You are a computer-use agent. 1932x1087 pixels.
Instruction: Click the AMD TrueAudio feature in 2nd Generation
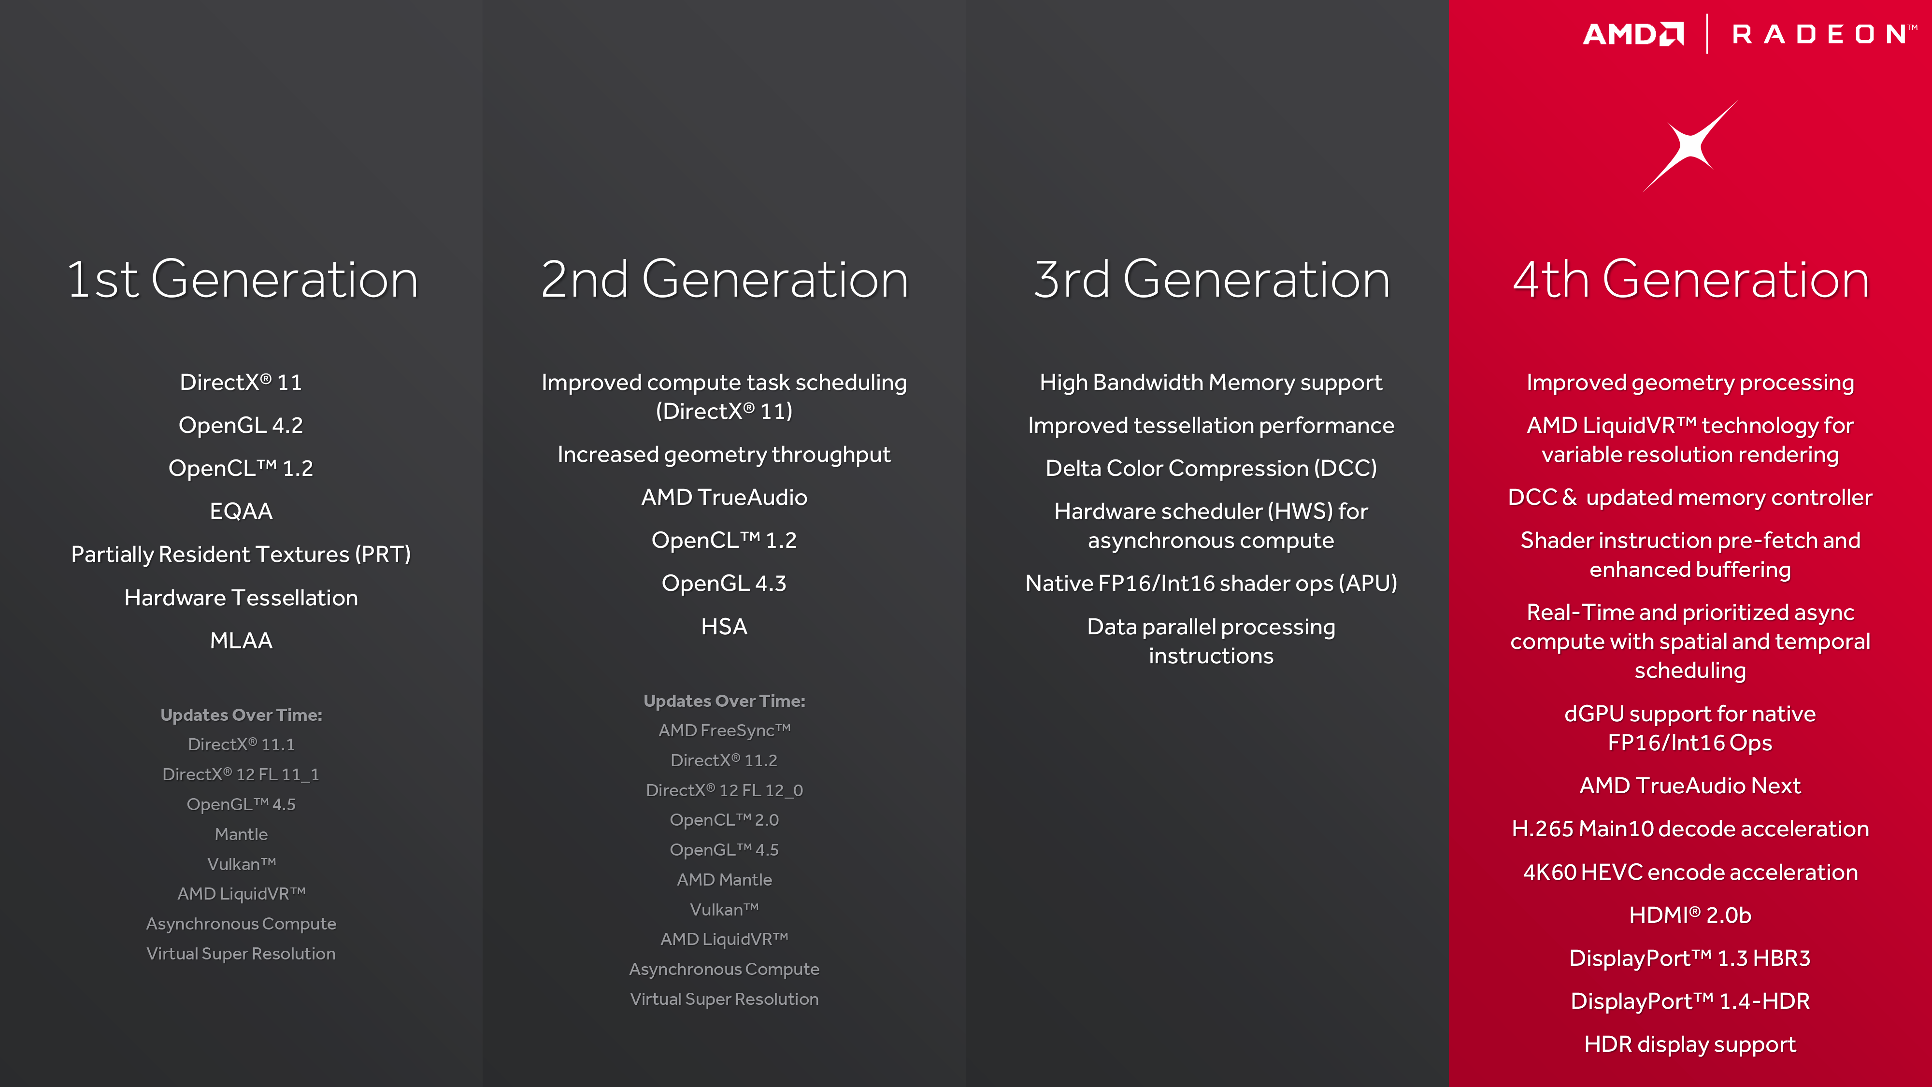(725, 496)
